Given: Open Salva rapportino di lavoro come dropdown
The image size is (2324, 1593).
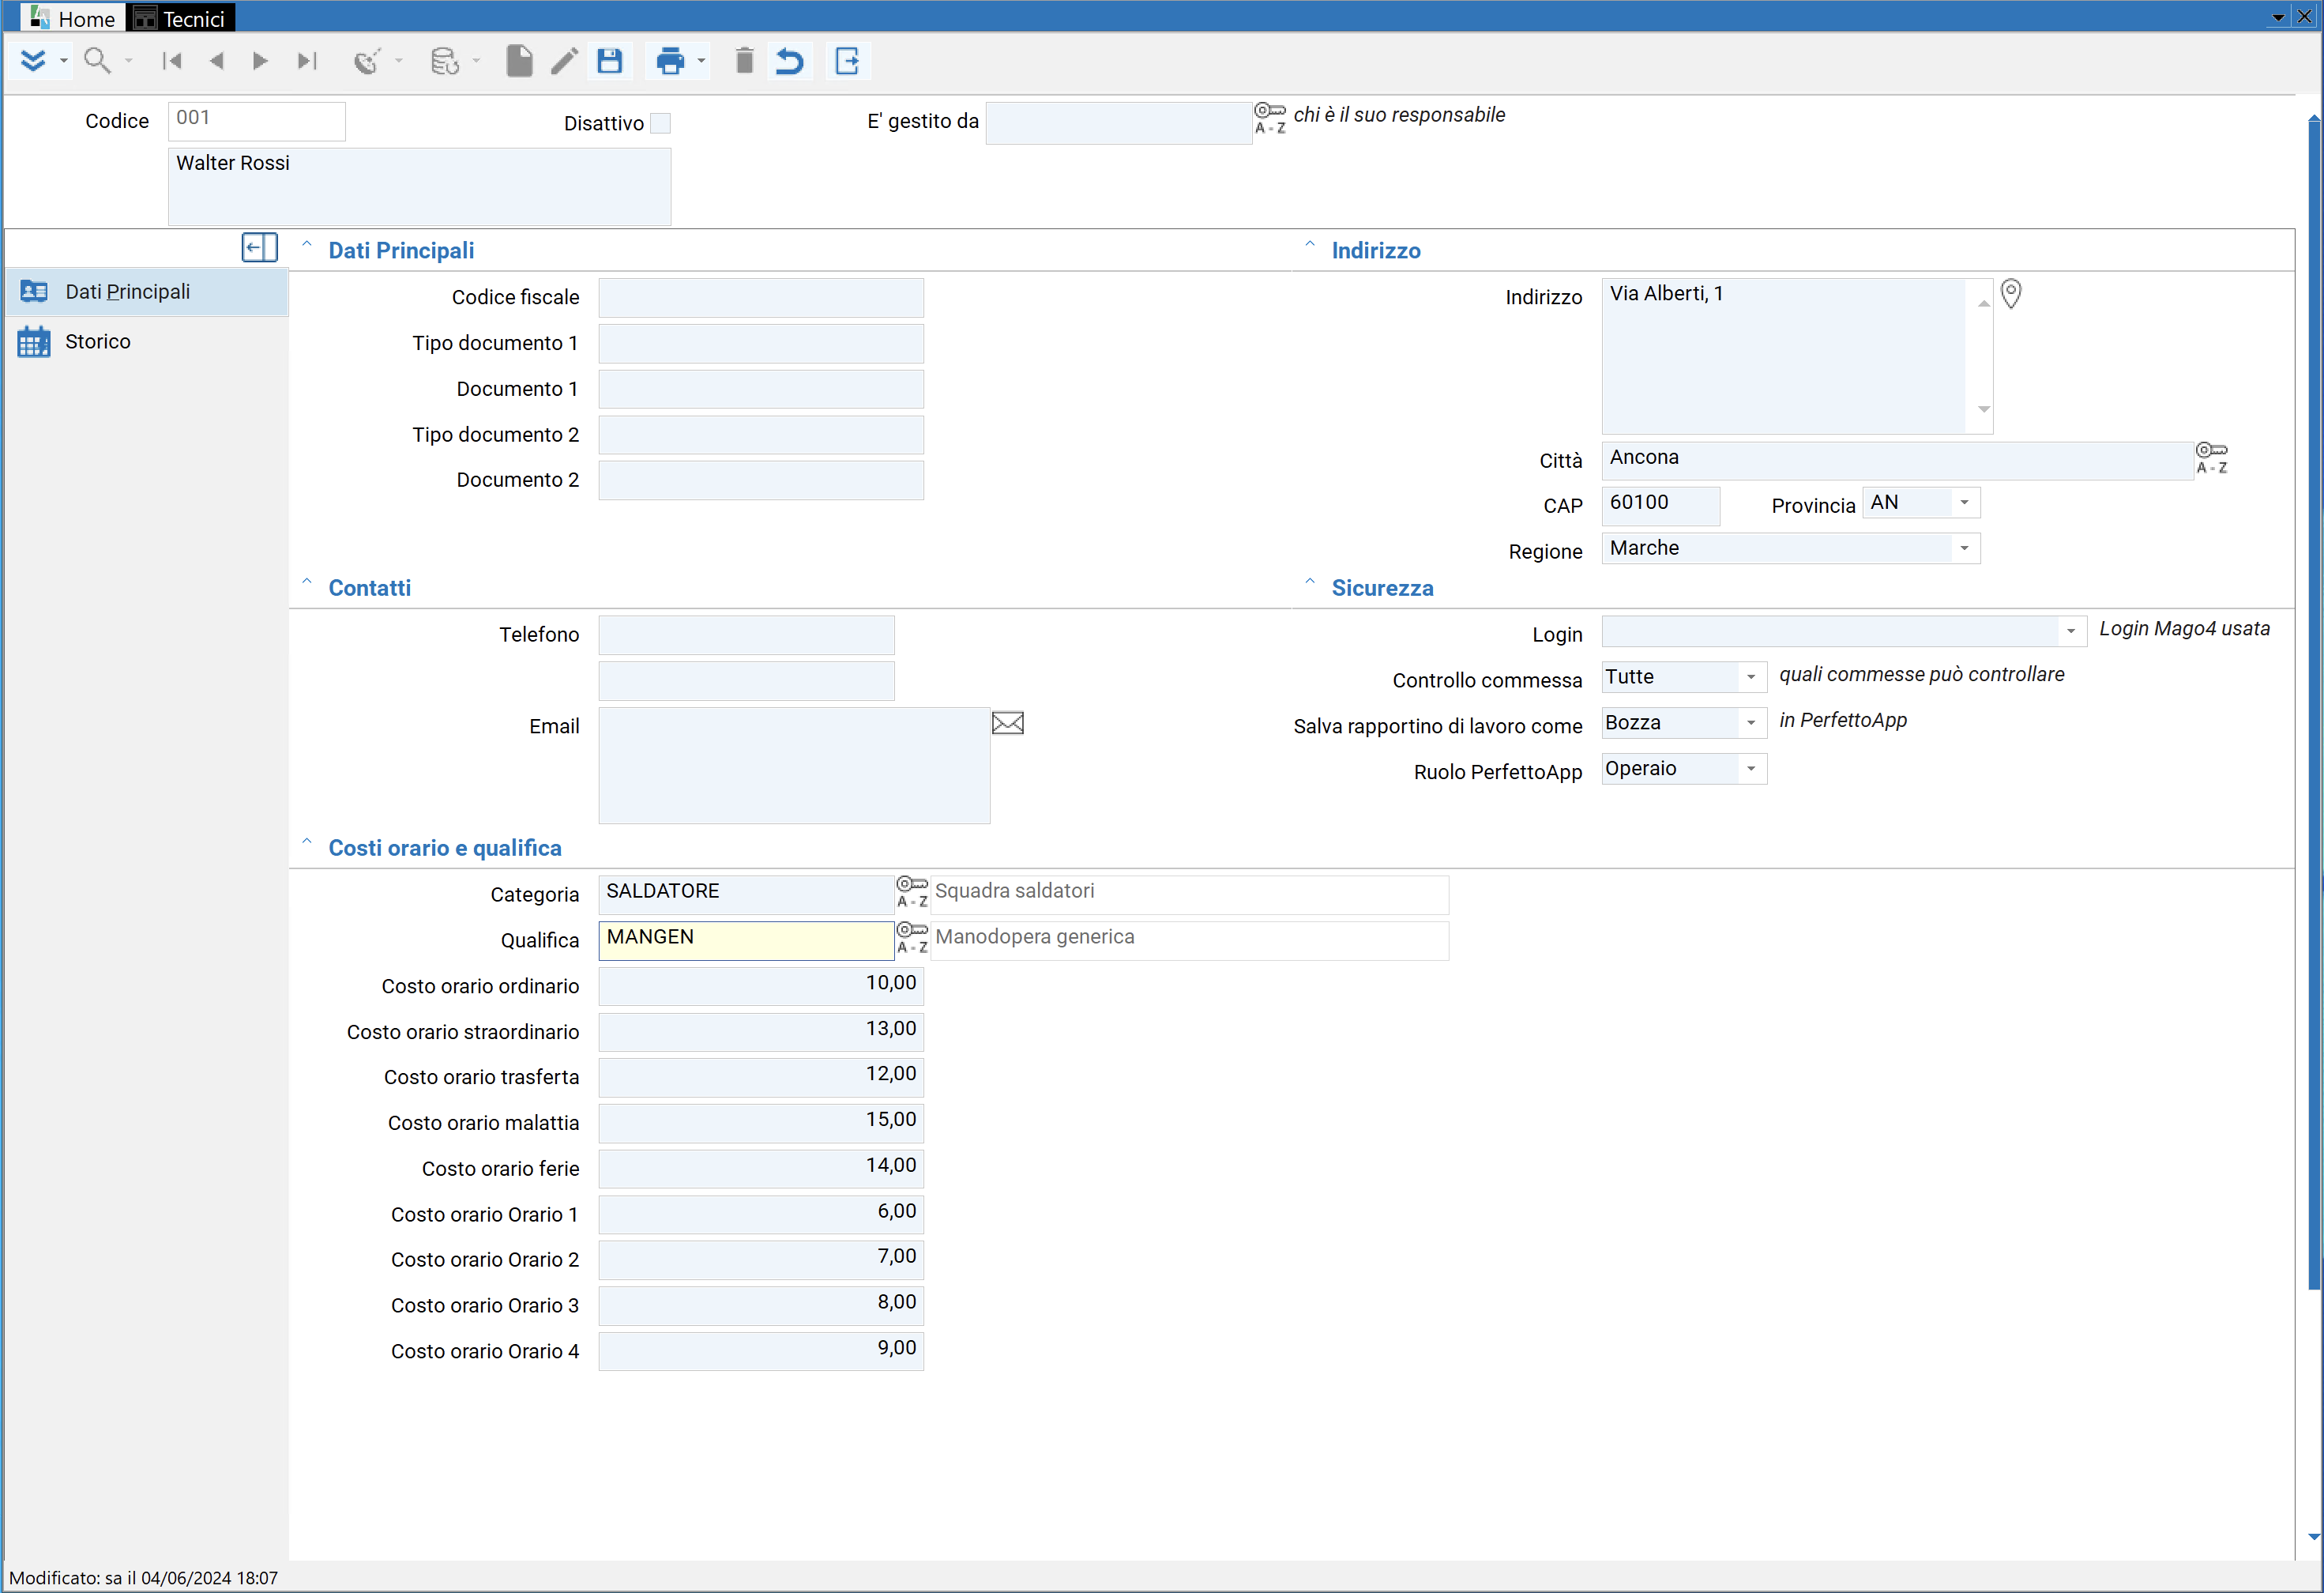Looking at the screenshot, I should point(1751,722).
